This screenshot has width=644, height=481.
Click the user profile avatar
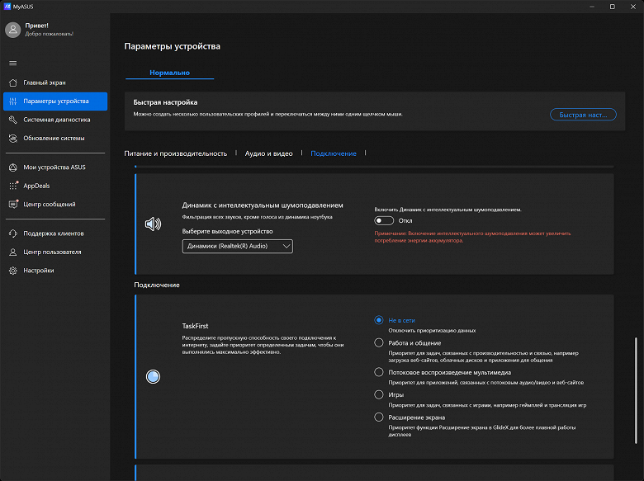coord(13,30)
